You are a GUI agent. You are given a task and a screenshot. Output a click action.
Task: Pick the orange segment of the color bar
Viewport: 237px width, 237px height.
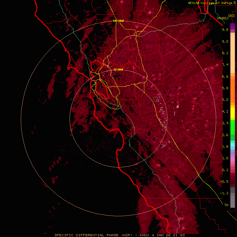pos(233,91)
